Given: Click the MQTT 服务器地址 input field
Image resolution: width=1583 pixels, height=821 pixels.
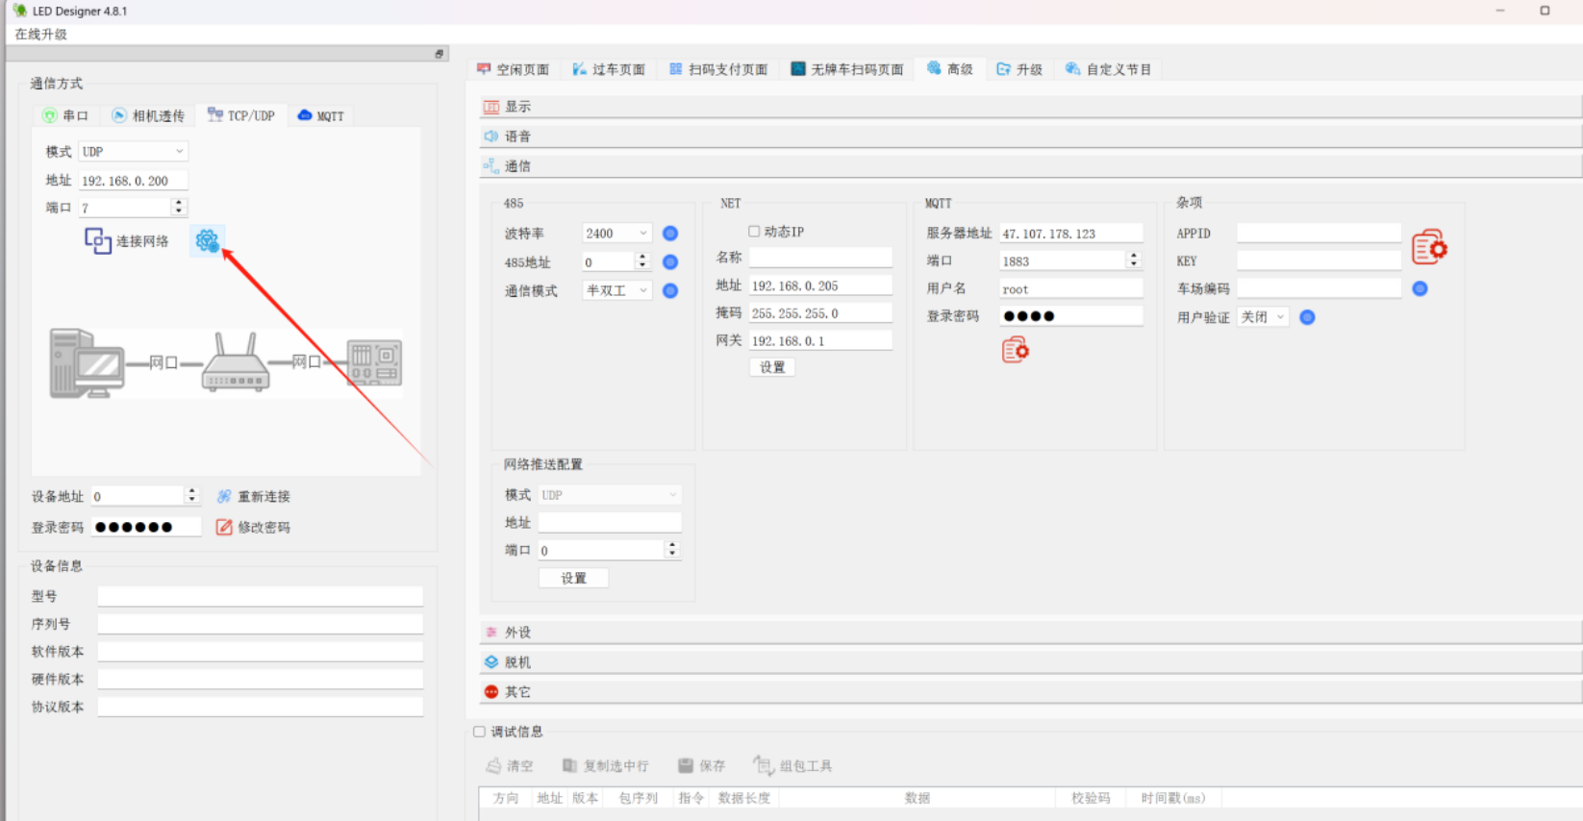Looking at the screenshot, I should [x=1071, y=234].
